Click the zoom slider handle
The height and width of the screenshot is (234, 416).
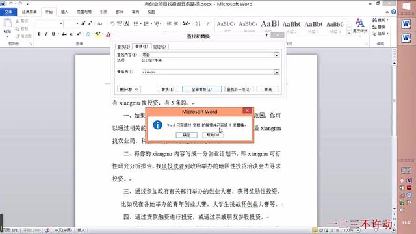[x=376, y=230]
